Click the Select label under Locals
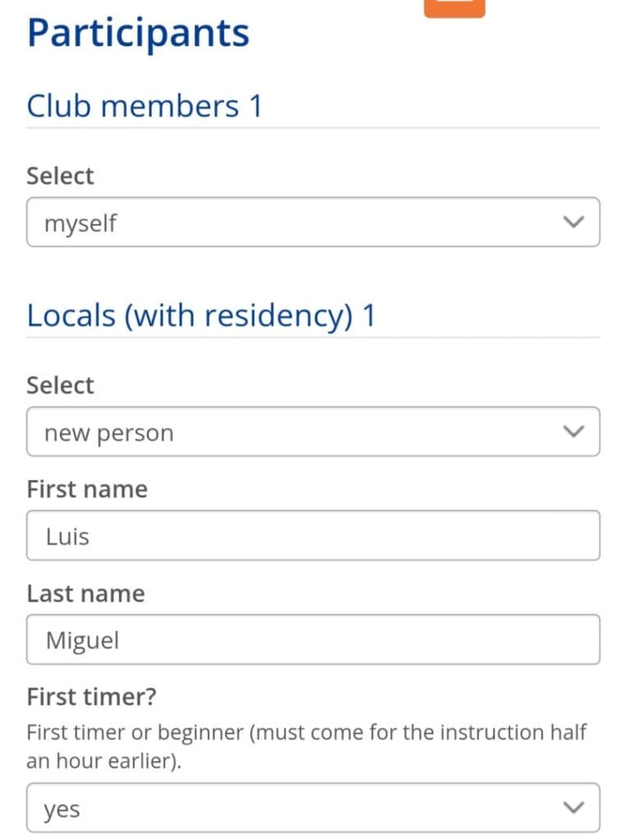The image size is (630, 840). [60, 386]
